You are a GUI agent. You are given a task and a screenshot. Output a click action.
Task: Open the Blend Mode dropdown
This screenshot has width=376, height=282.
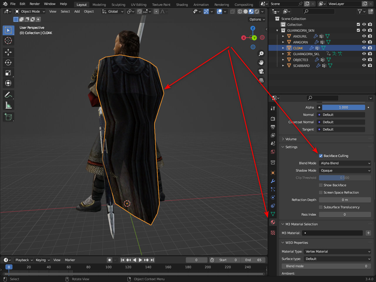coord(345,163)
